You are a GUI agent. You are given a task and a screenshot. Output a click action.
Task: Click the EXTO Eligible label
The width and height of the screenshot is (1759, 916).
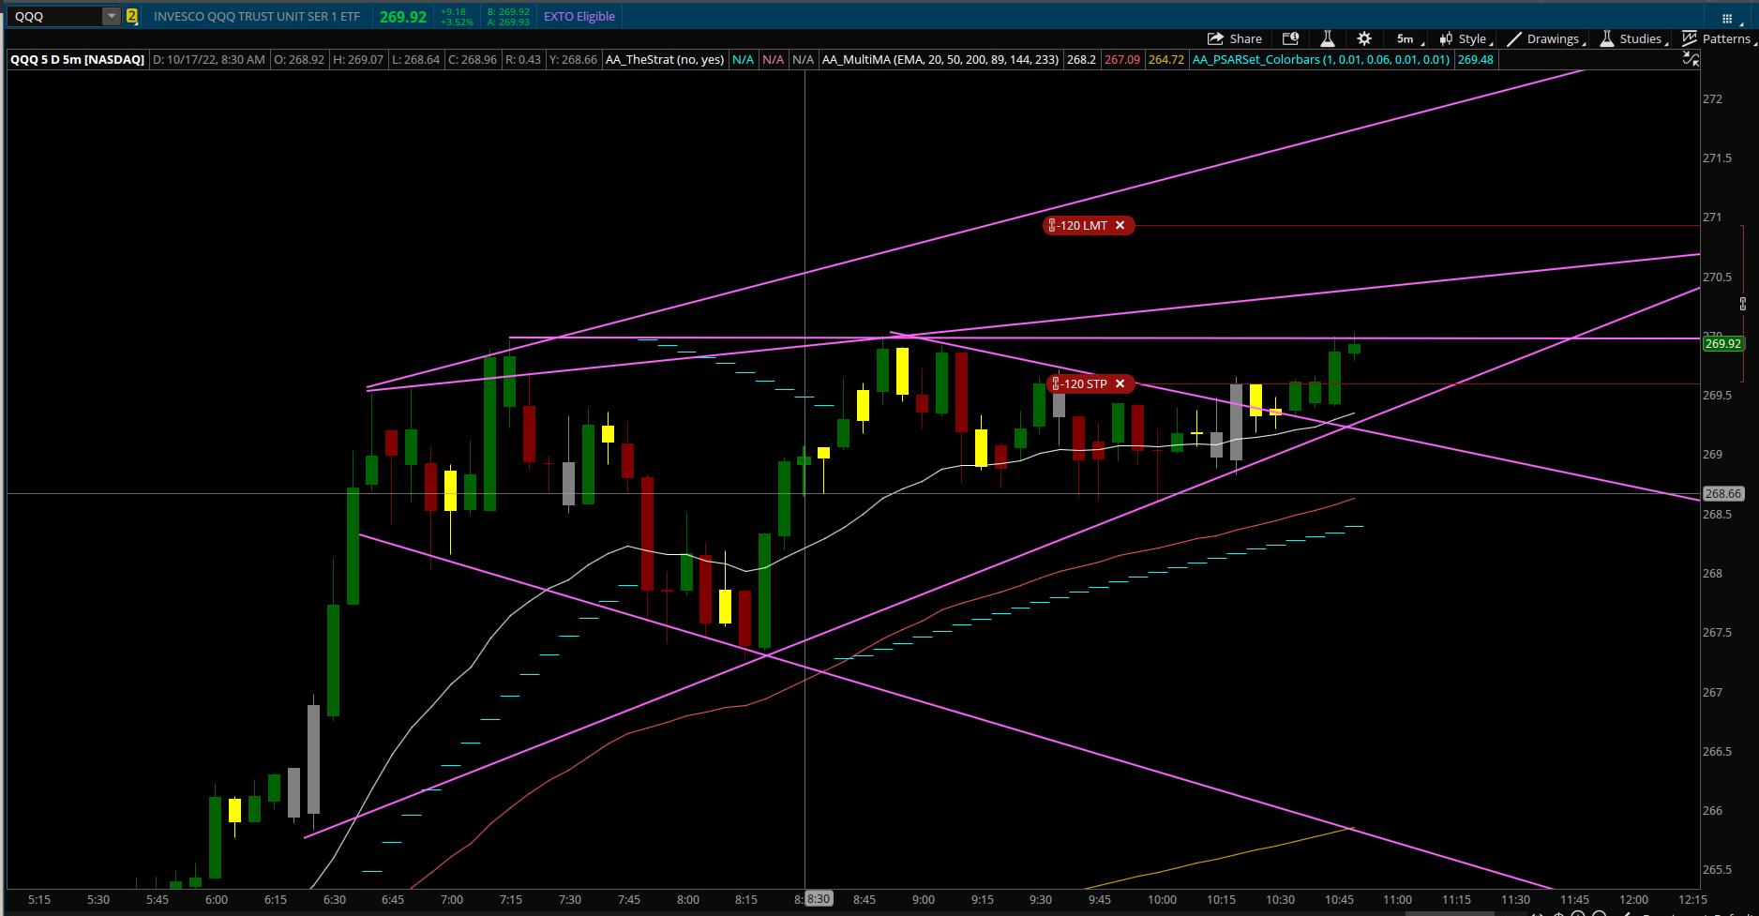pos(579,16)
